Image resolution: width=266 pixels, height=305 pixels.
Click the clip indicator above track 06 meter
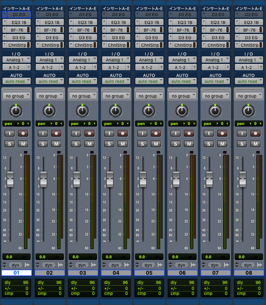pyautogui.click(x=192, y=152)
